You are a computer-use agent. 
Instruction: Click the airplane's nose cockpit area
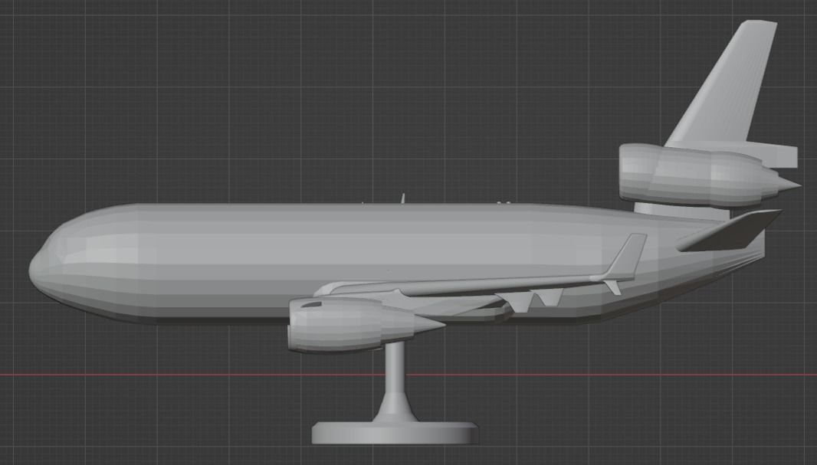click(57, 255)
